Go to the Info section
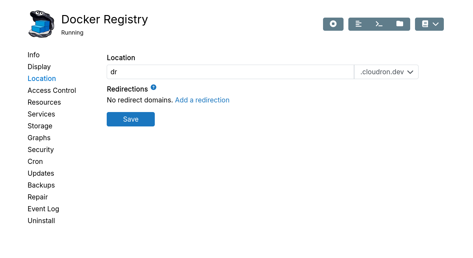This screenshot has width=473, height=258. pos(34,55)
